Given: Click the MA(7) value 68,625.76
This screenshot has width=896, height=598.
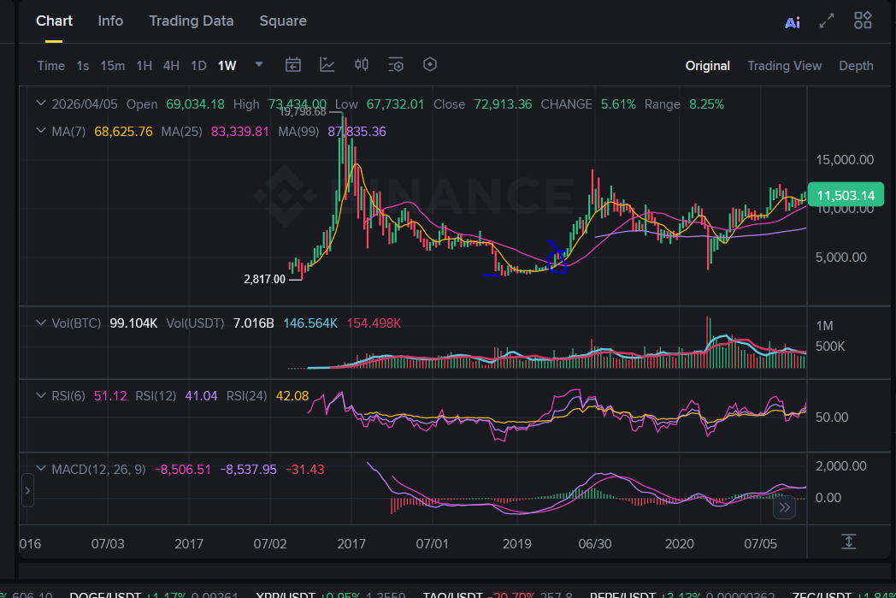Looking at the screenshot, I should (x=123, y=132).
